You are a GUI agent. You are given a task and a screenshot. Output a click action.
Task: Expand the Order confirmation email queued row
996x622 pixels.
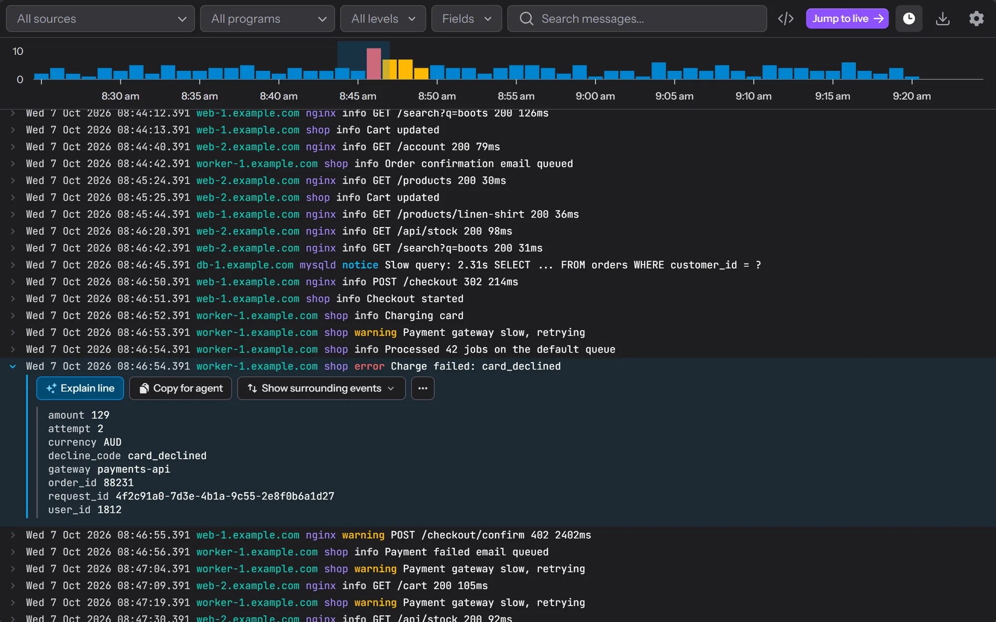point(13,164)
